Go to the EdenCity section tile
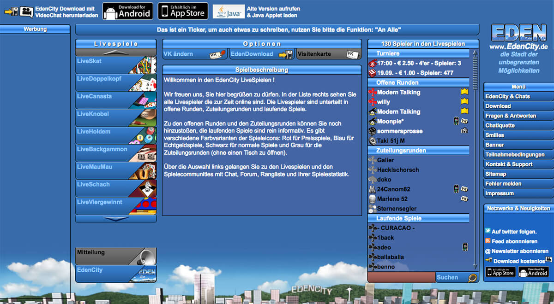The image size is (554, 304). (x=116, y=274)
